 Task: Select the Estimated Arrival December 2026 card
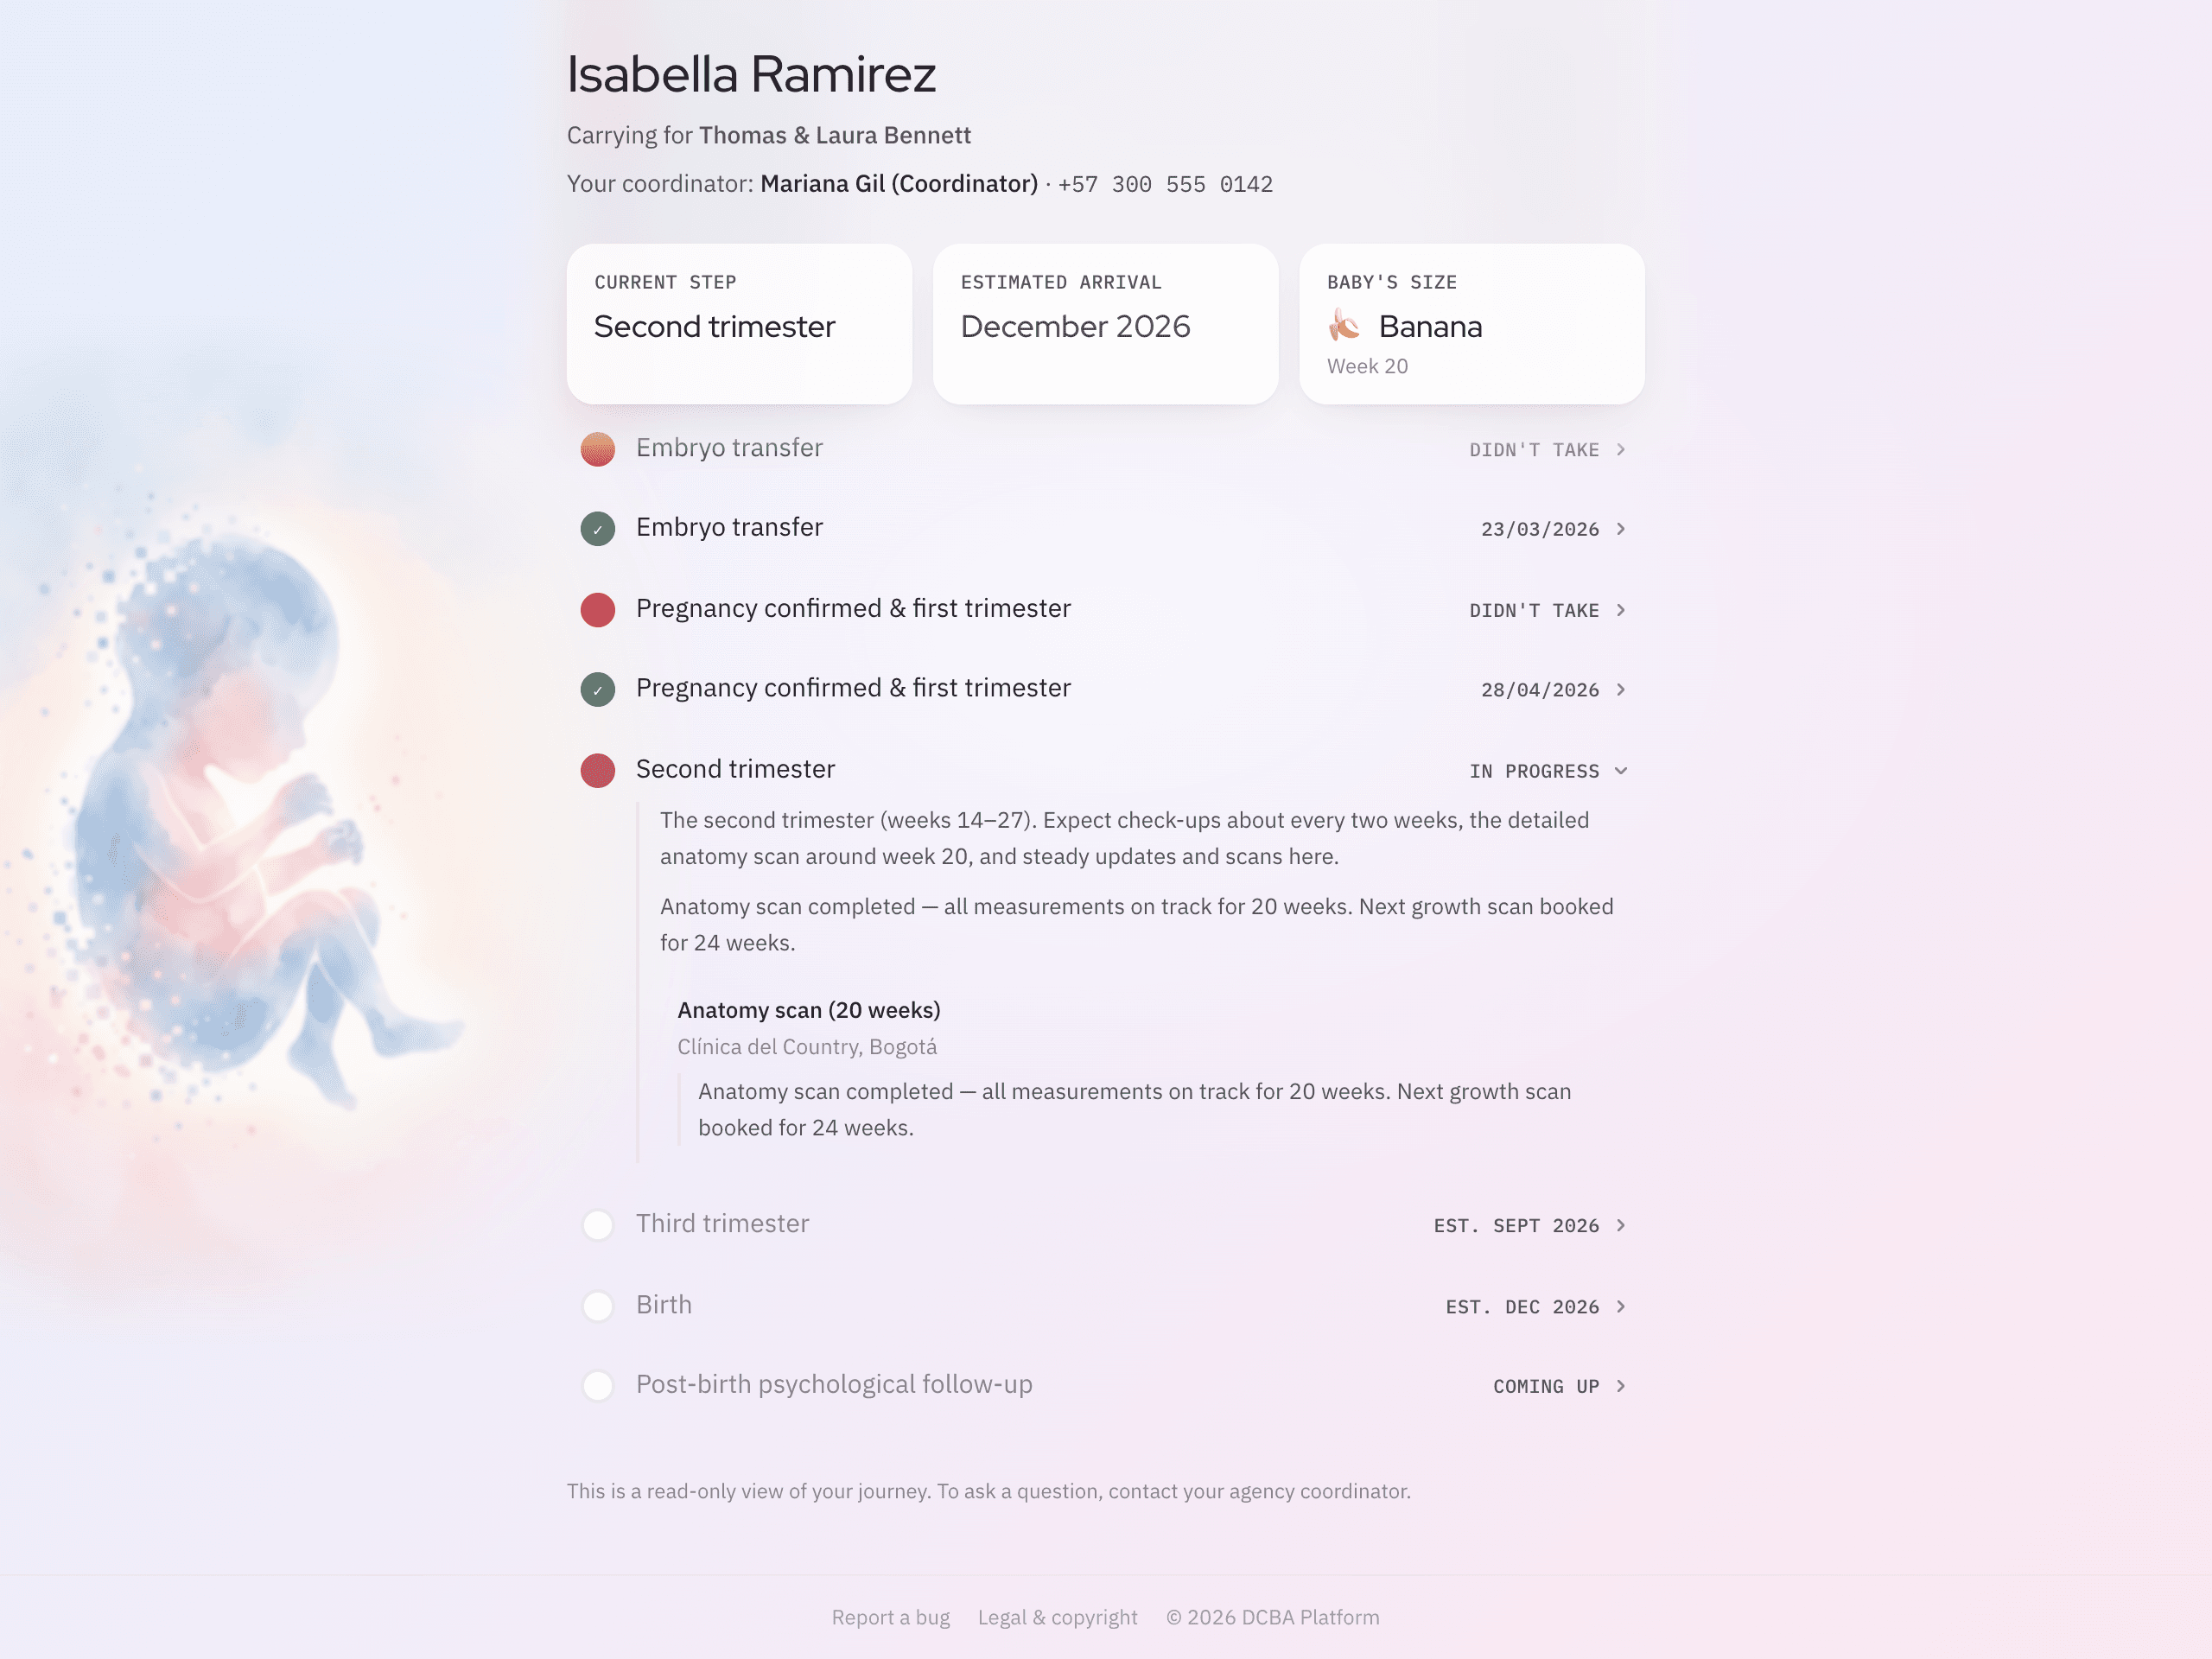pos(1106,324)
